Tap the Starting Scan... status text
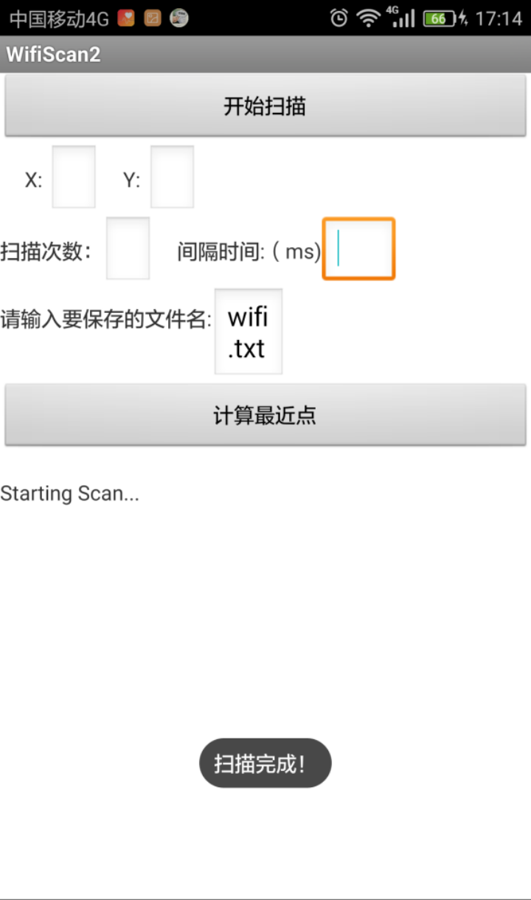531x900 pixels. tap(70, 494)
